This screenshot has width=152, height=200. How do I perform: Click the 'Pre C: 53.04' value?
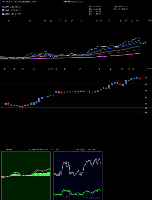click(x=95, y=14)
